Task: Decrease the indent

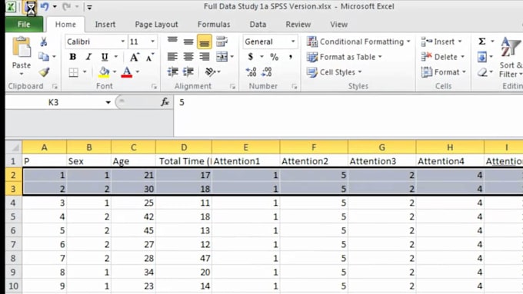Action: point(172,72)
